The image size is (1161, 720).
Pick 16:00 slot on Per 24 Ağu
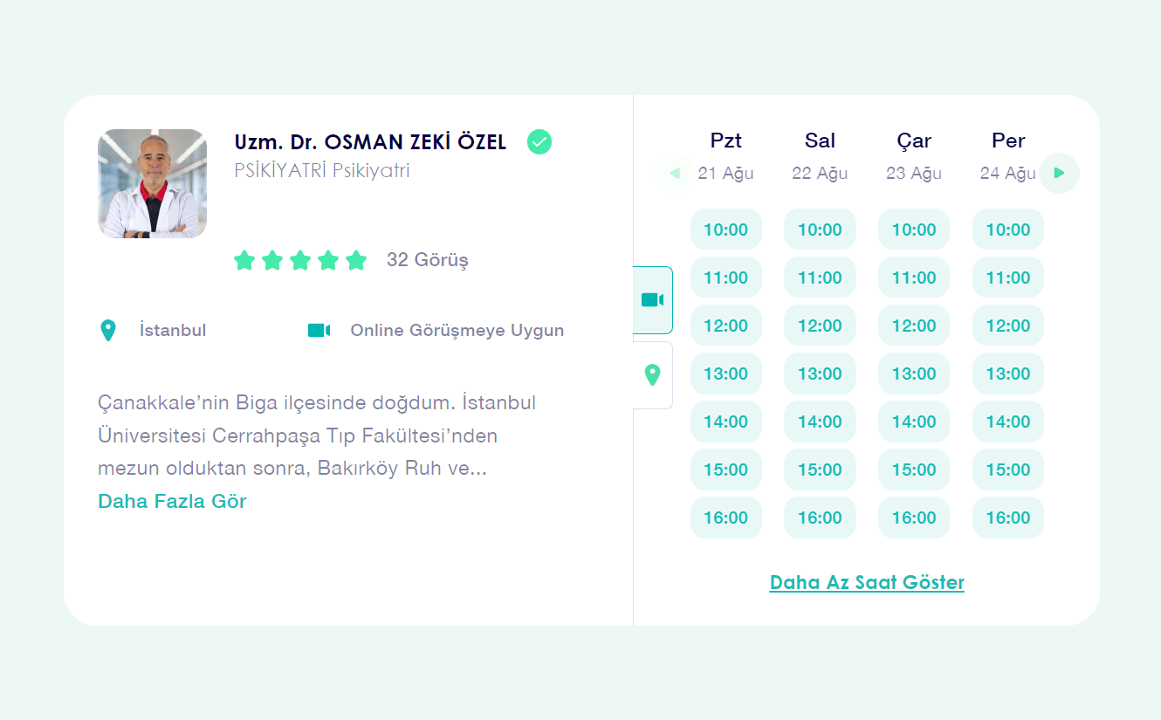pos(1007,518)
